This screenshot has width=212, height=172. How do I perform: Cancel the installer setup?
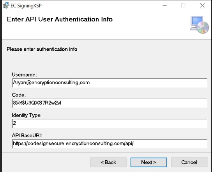click(x=189, y=162)
